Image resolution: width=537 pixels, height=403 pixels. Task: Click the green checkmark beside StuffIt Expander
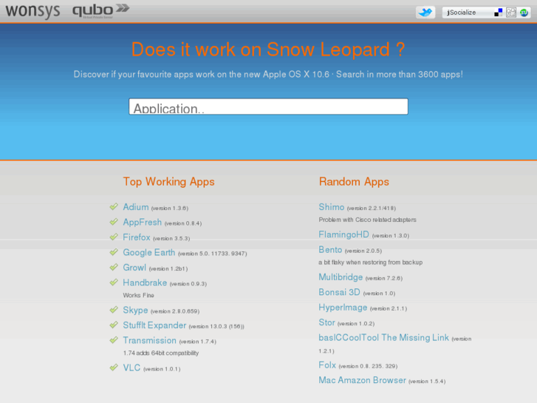pyautogui.click(x=114, y=325)
